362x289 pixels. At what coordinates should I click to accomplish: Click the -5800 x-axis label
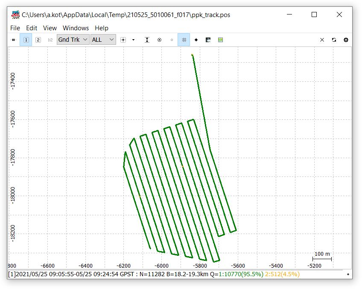click(200, 266)
